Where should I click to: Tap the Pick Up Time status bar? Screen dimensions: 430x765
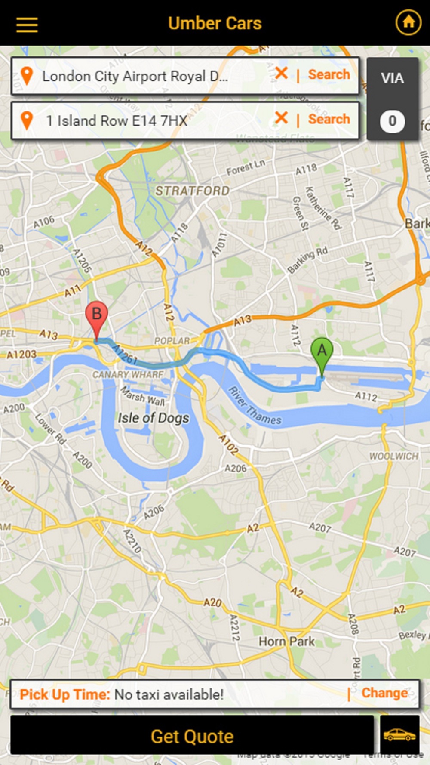(x=215, y=694)
